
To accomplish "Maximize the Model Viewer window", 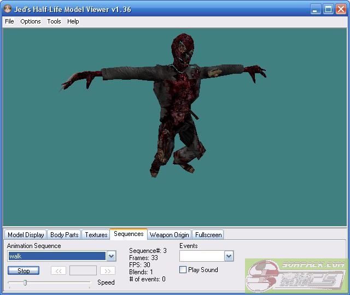I will pyautogui.click(x=328, y=9).
